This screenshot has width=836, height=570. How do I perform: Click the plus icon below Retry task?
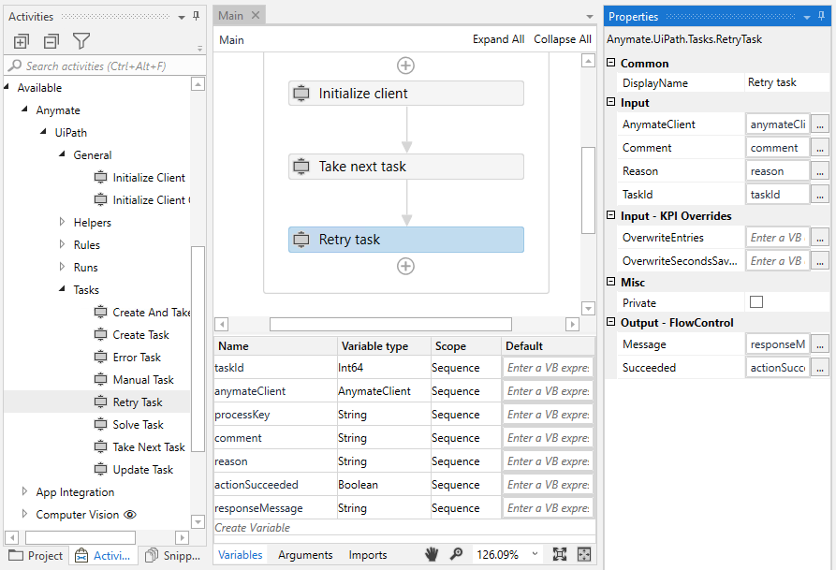[405, 266]
